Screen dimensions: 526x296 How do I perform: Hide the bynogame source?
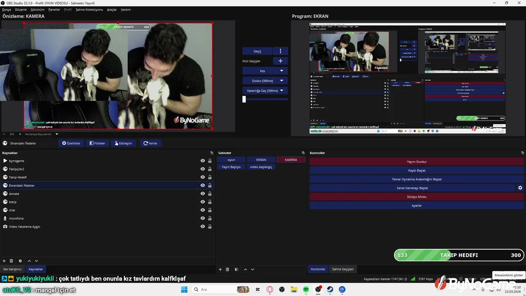(203, 161)
